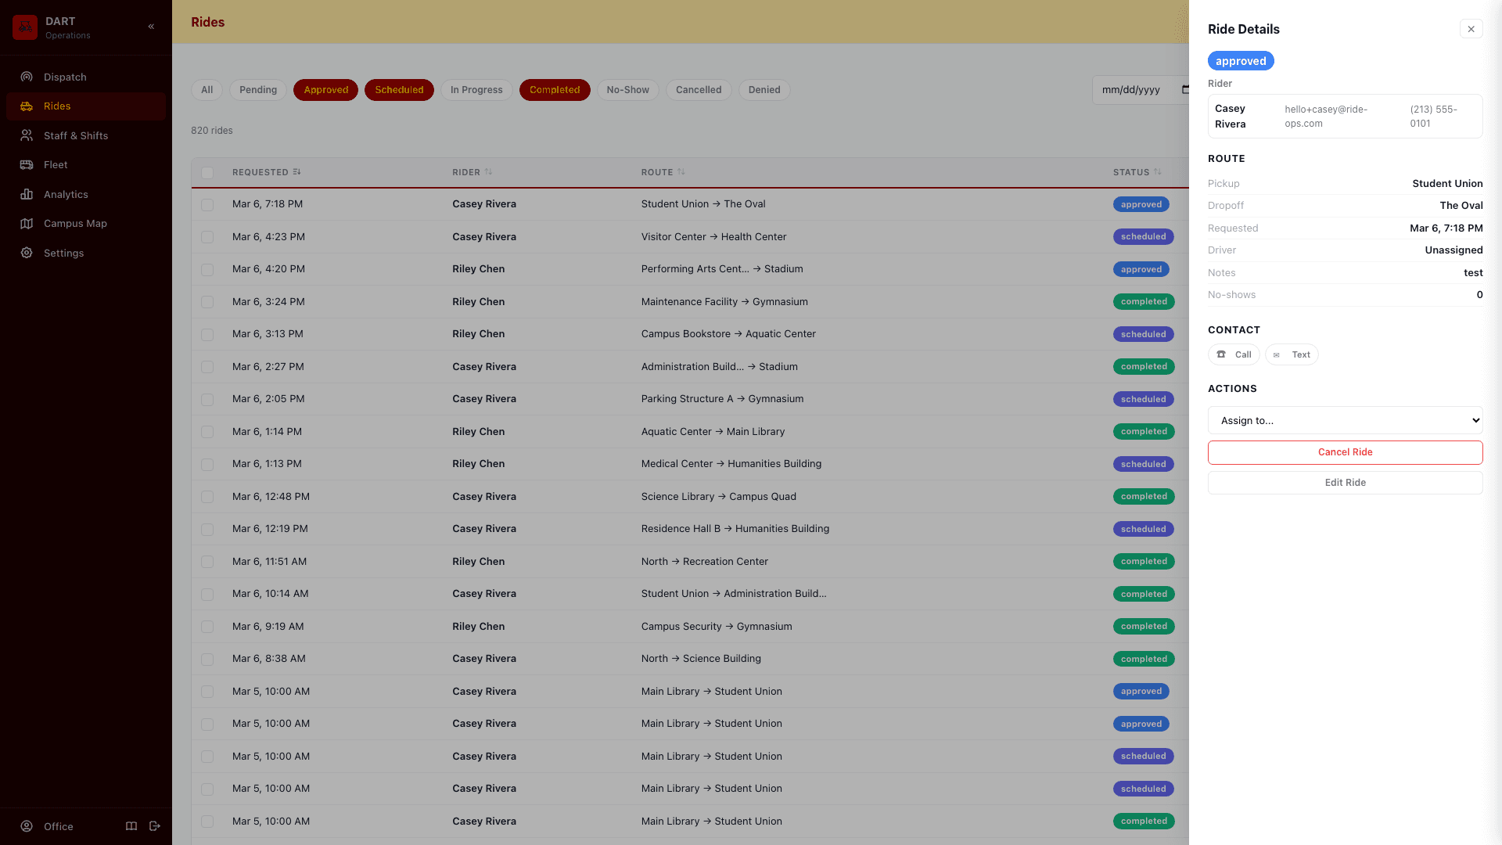Select the No-Show filter tab
The height and width of the screenshot is (845, 1502).
pyautogui.click(x=627, y=90)
